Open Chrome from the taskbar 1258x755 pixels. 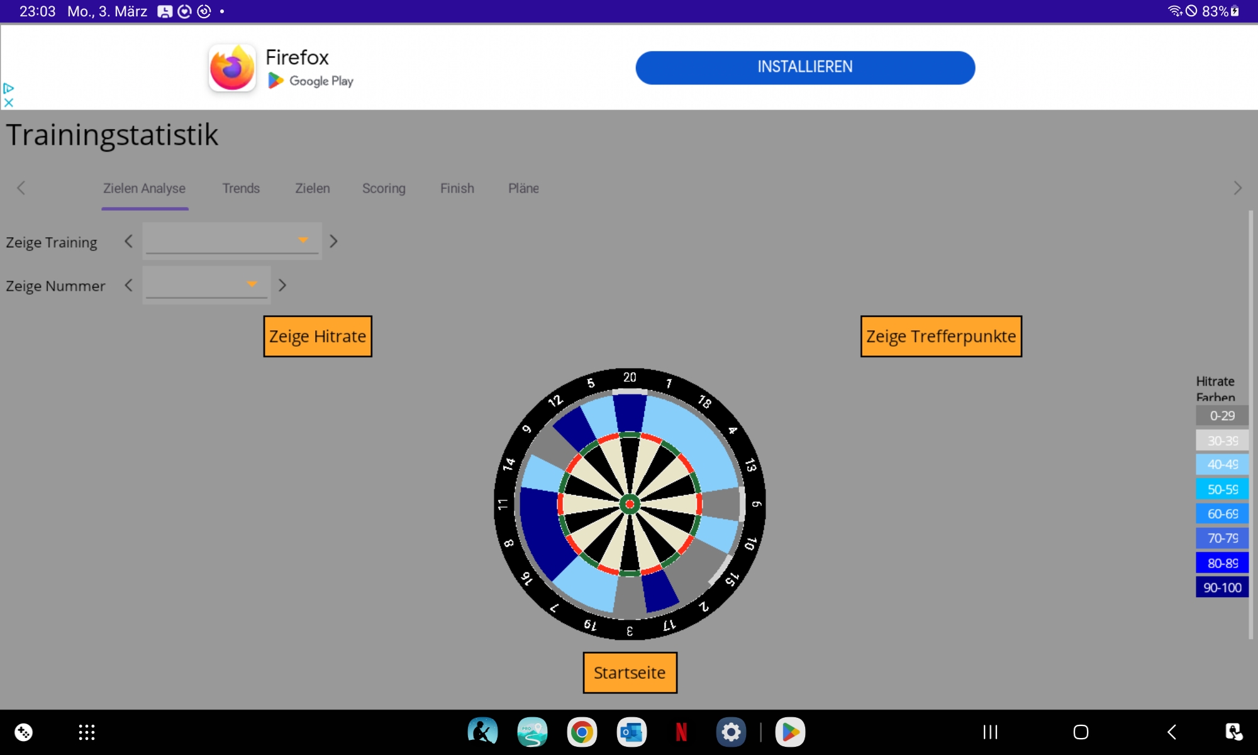(x=582, y=732)
